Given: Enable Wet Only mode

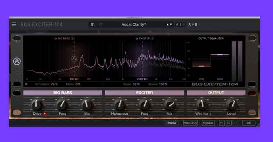Looking at the screenshot, I should tap(190, 123).
